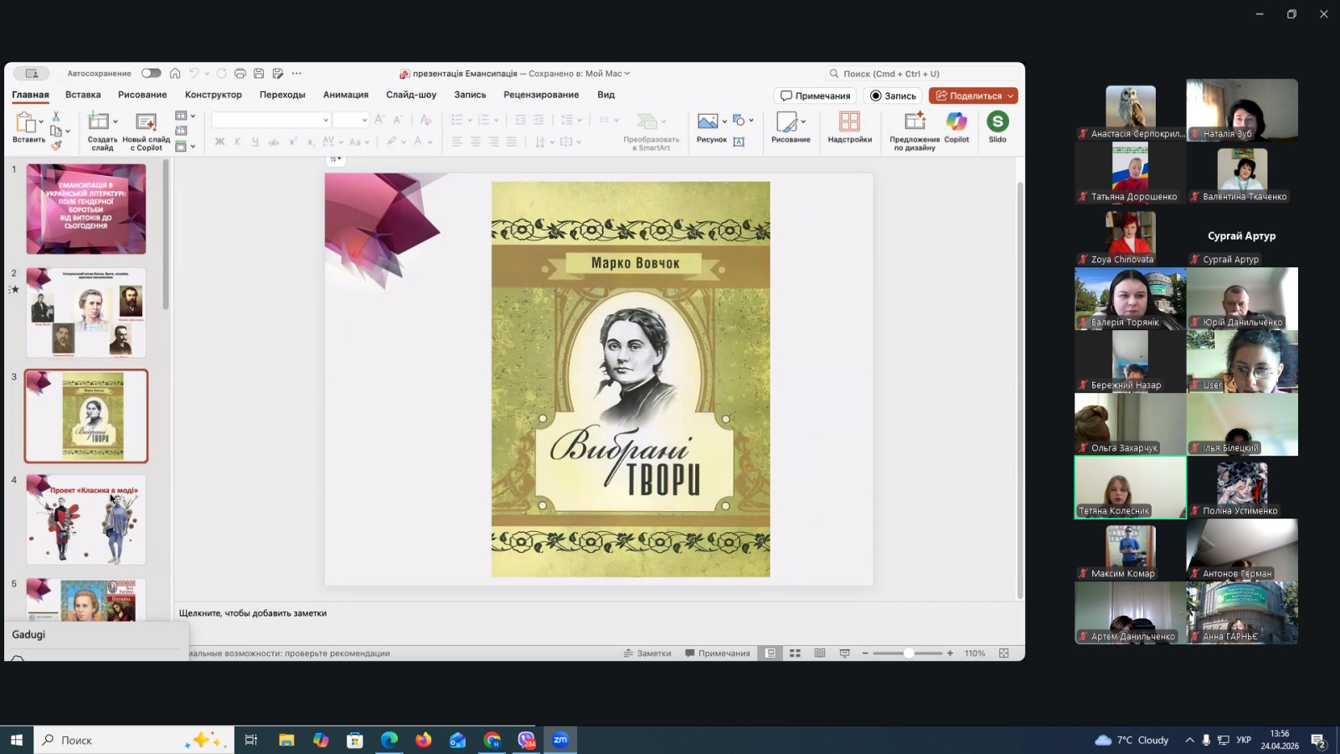Fit slide to window icon
1340x754 pixels.
[x=1003, y=653]
